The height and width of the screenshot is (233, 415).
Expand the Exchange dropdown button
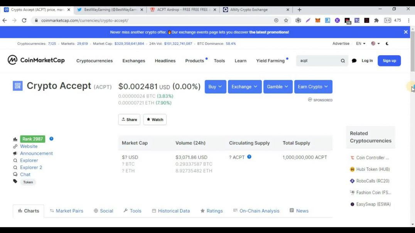(244, 86)
